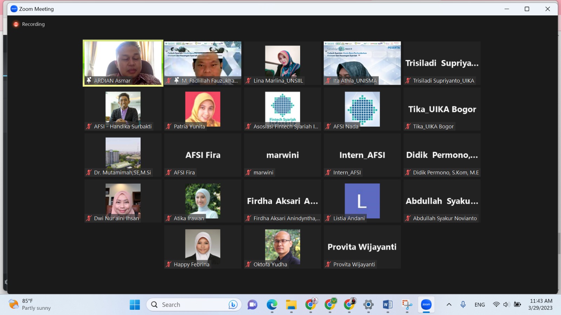
Task: Click the Zoom icon in the taskbar
Action: coord(426,304)
